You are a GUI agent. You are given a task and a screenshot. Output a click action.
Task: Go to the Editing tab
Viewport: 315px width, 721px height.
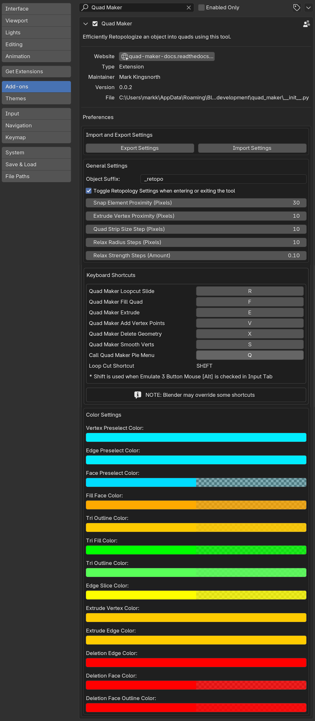[x=36, y=44]
